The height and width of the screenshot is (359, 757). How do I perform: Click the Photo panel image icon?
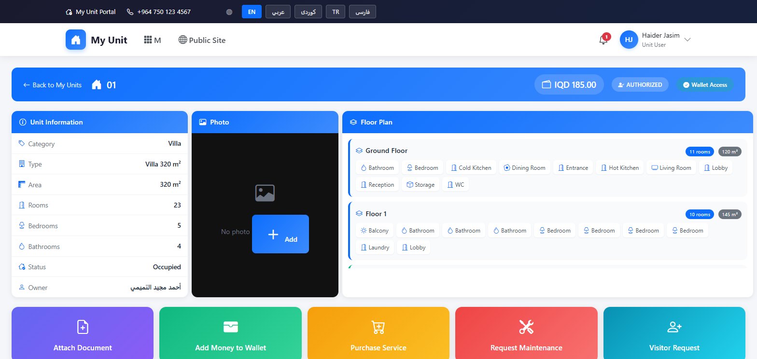click(203, 122)
